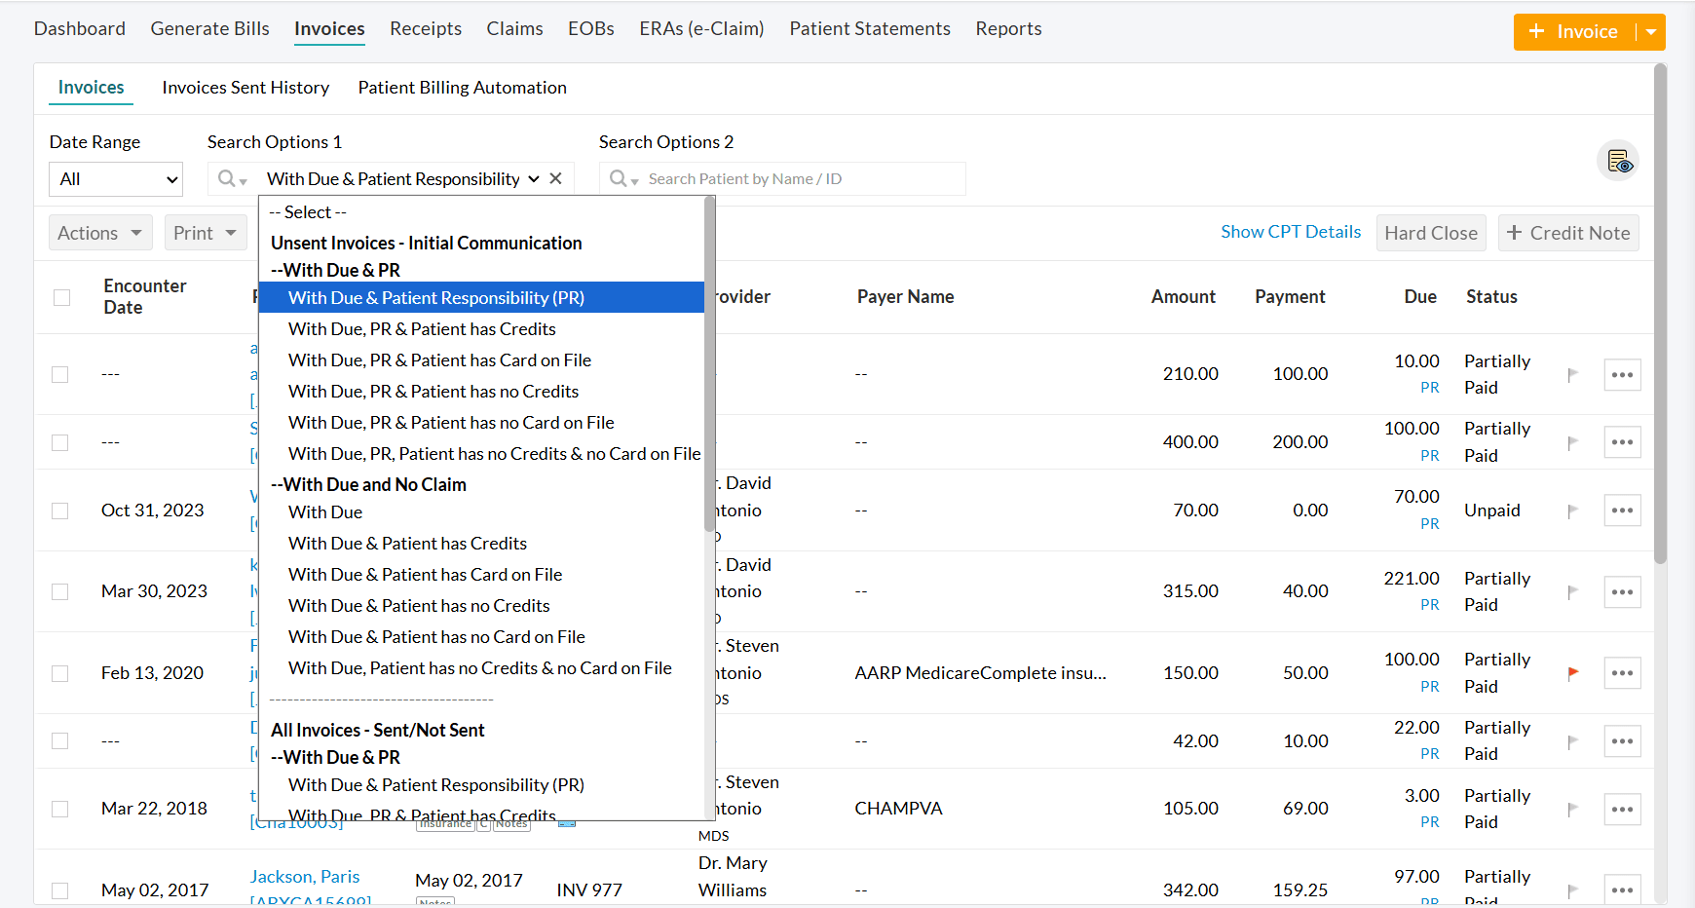Check the select-all checkbox in the table header
This screenshot has width=1695, height=908.
click(x=61, y=297)
